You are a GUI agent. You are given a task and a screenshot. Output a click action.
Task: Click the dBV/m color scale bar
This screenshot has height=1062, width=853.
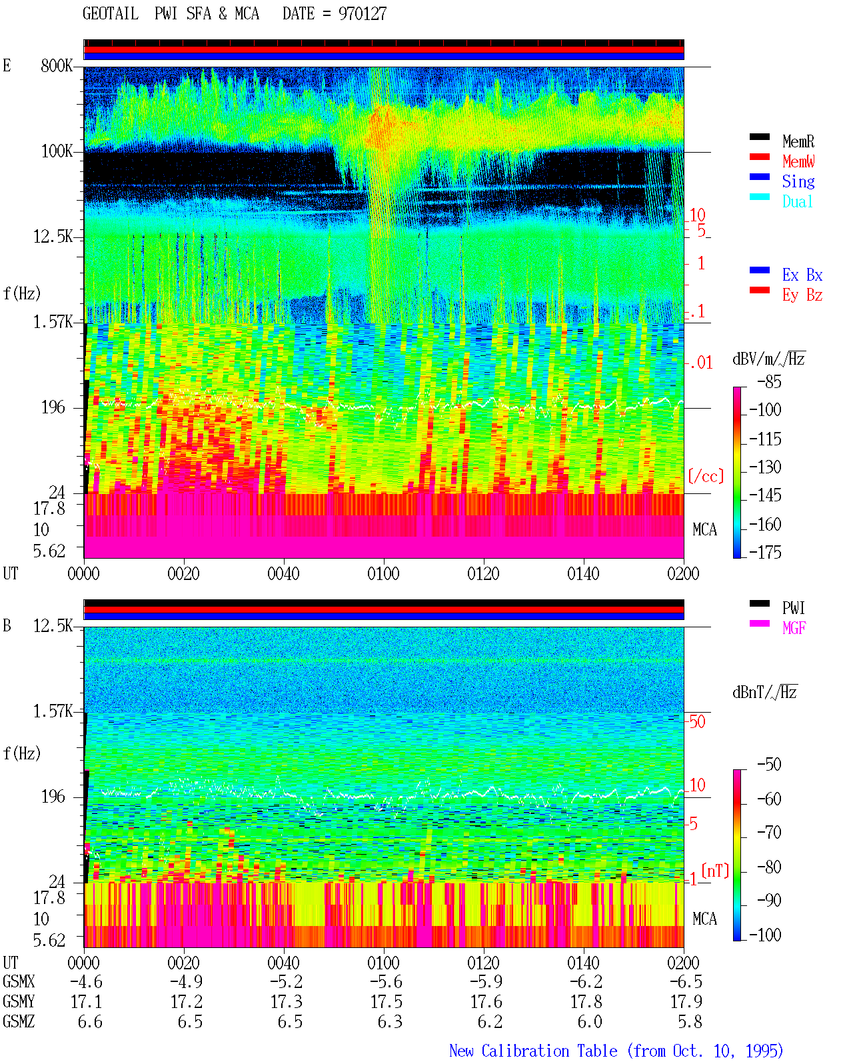click(x=736, y=472)
